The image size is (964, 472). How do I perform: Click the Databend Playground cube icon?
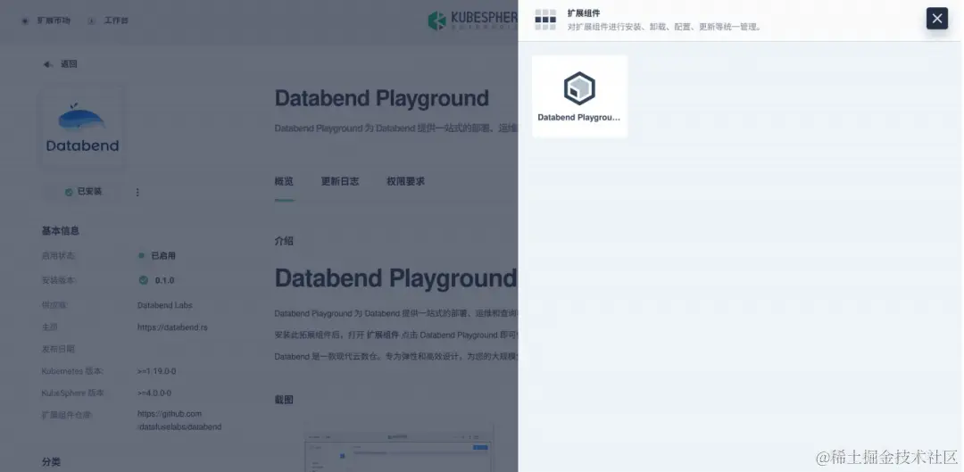coord(580,88)
